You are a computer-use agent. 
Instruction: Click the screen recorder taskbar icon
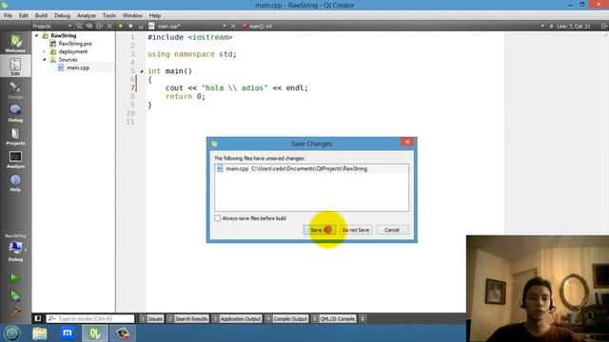(x=123, y=333)
